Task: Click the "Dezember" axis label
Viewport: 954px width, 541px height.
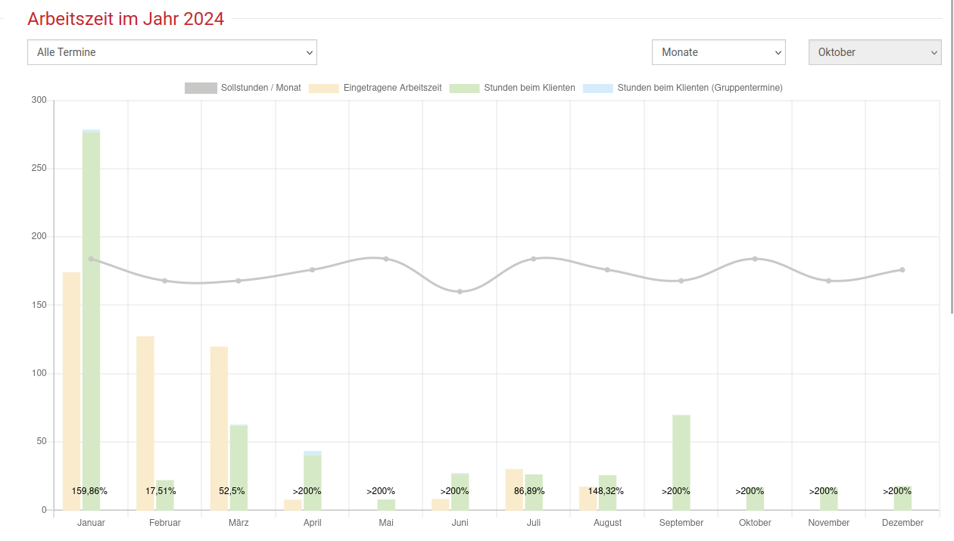Action: (903, 523)
